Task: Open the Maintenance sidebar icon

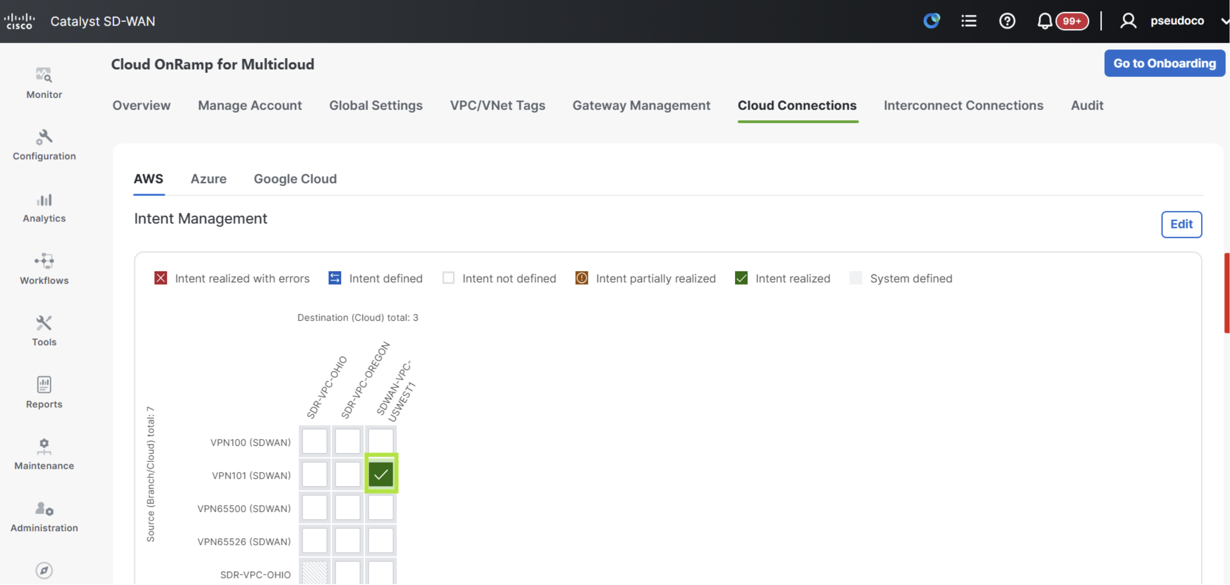Action: pos(44,447)
